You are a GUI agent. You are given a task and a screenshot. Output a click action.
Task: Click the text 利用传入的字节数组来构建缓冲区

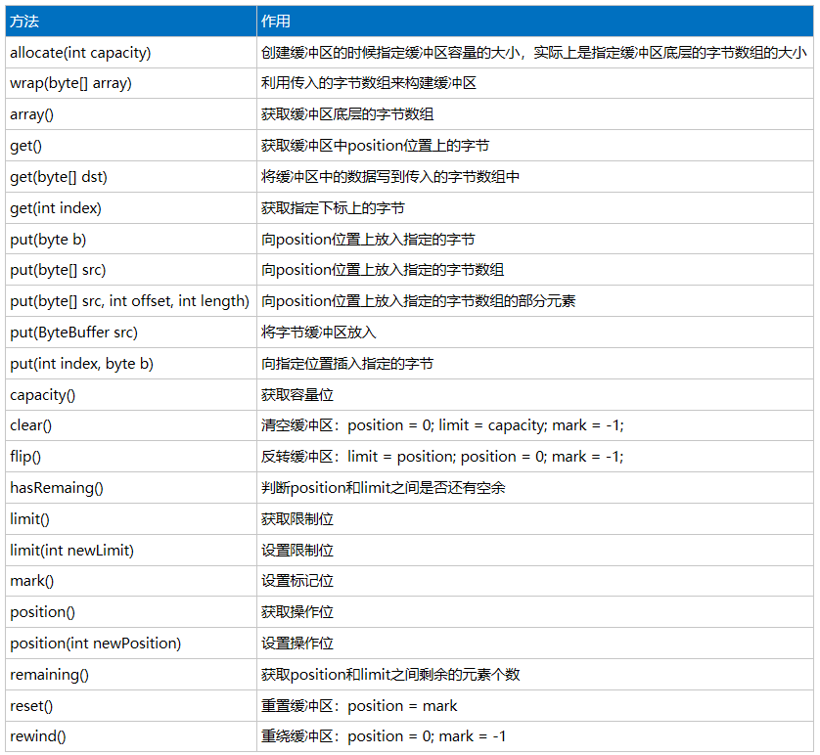coord(369,83)
